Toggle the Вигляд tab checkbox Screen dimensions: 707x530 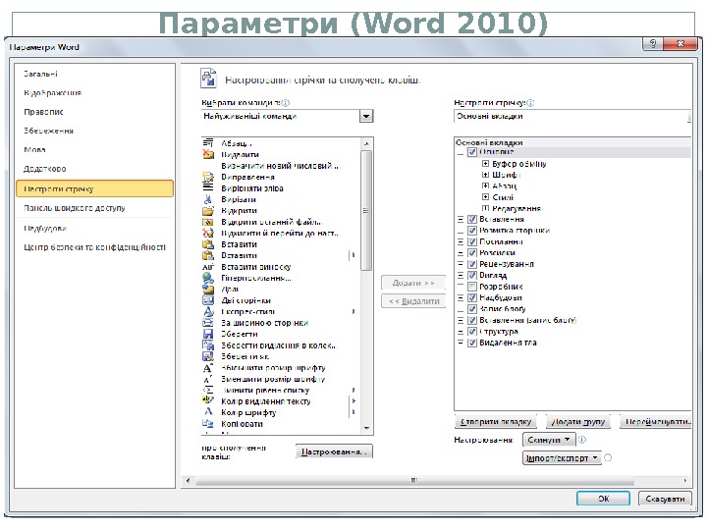[x=472, y=275]
